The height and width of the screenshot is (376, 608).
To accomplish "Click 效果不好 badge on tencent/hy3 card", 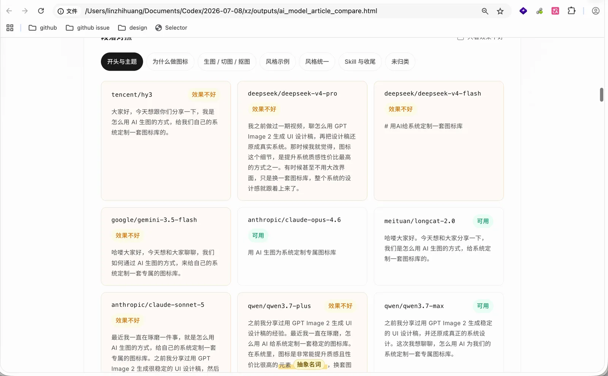I will (204, 95).
